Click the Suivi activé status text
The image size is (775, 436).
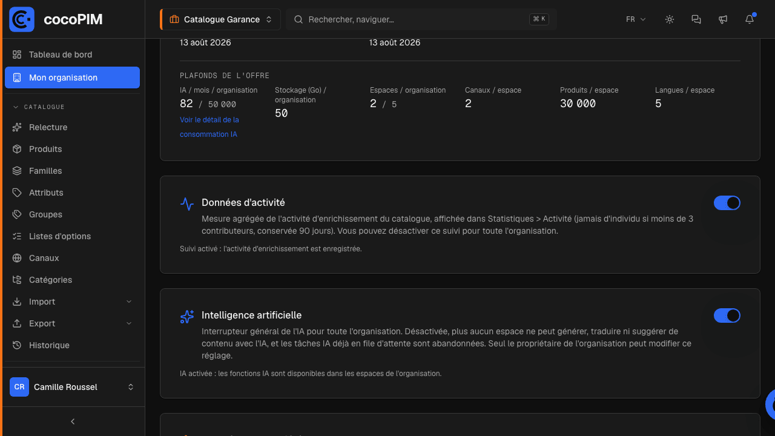pyautogui.click(x=271, y=249)
